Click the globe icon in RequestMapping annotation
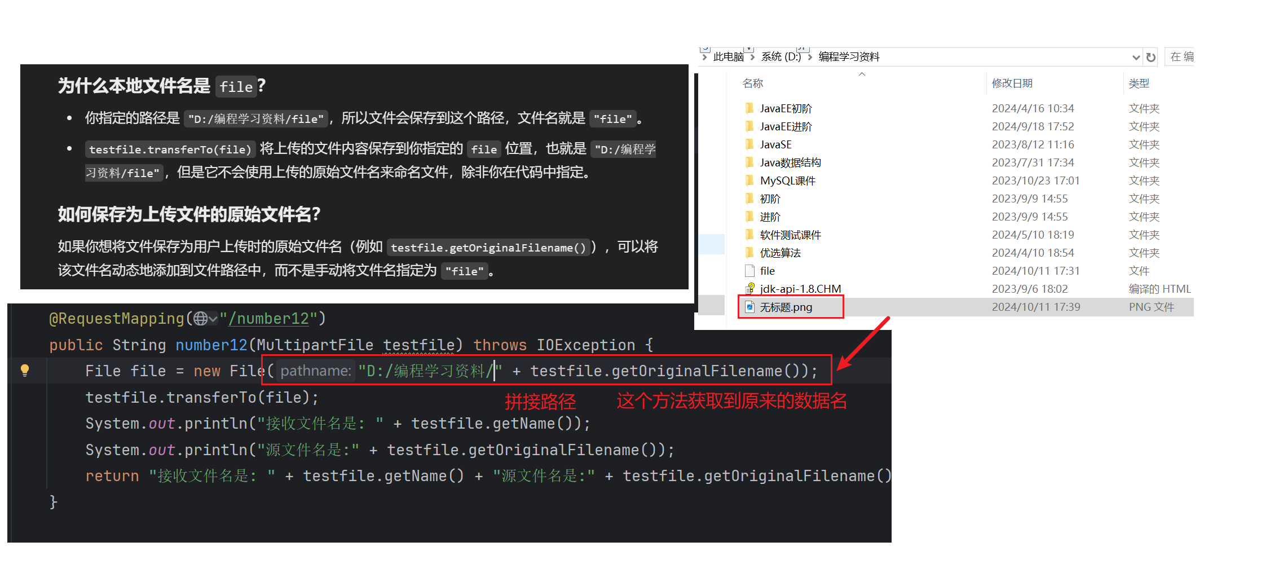The width and height of the screenshot is (1283, 577). [200, 319]
